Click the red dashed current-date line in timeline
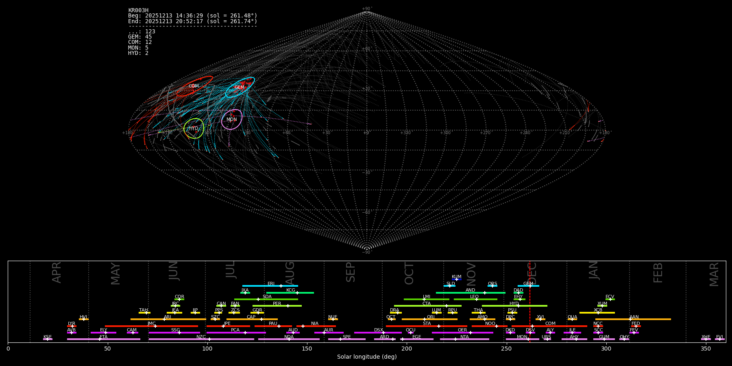This screenshot has width=732, height=366. tap(530, 301)
